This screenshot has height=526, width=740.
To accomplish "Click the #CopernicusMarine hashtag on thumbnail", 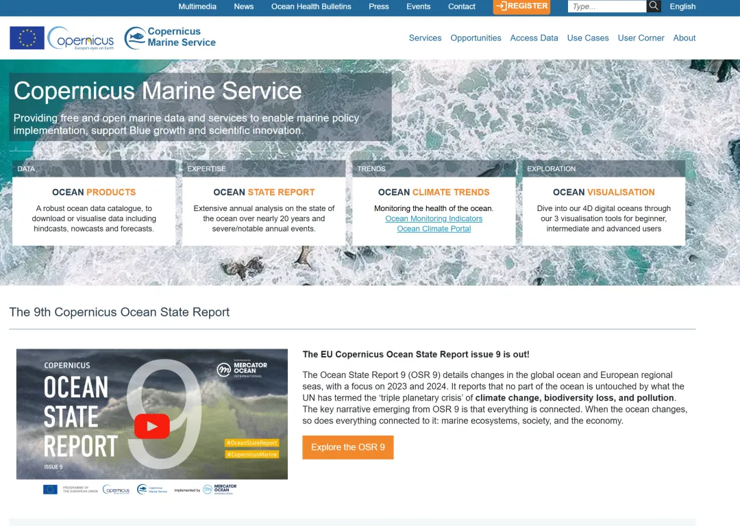I will [251, 454].
